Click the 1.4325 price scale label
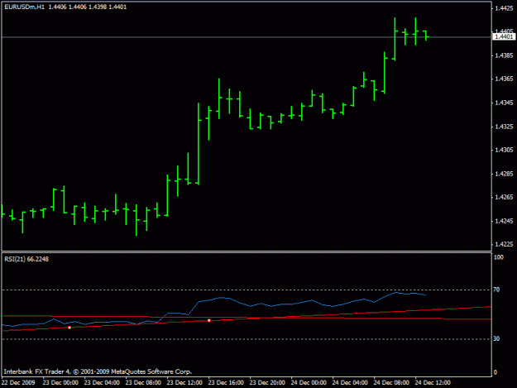The width and height of the screenshot is (517, 388). point(504,127)
